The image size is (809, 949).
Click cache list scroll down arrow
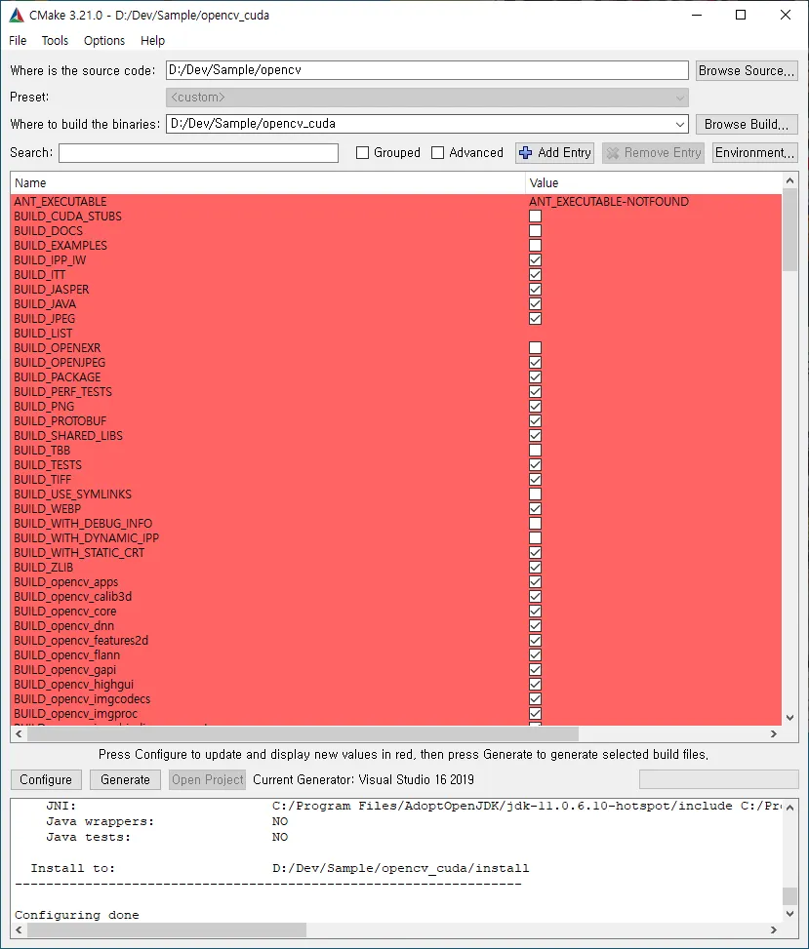(x=789, y=718)
